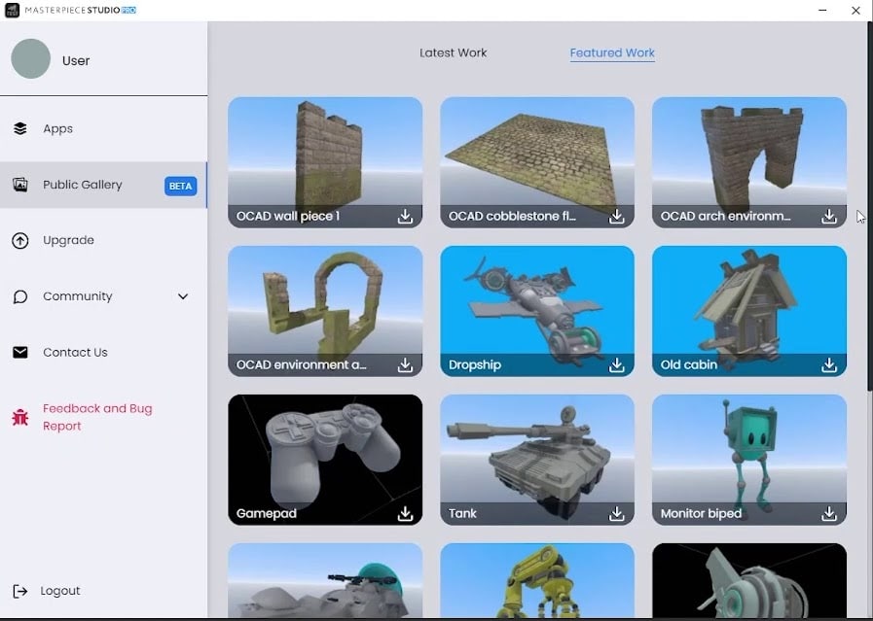The width and height of the screenshot is (873, 621).
Task: Click the BETA badge next to Public Gallery
Action: pos(180,184)
